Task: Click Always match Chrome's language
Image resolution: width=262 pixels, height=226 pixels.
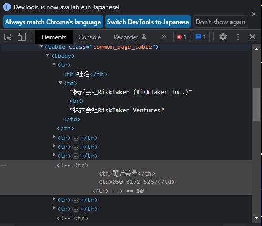Action: pos(53,22)
